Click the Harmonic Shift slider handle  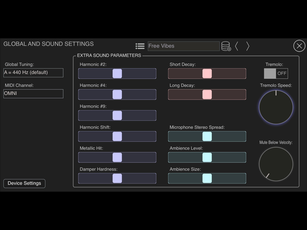117,136
